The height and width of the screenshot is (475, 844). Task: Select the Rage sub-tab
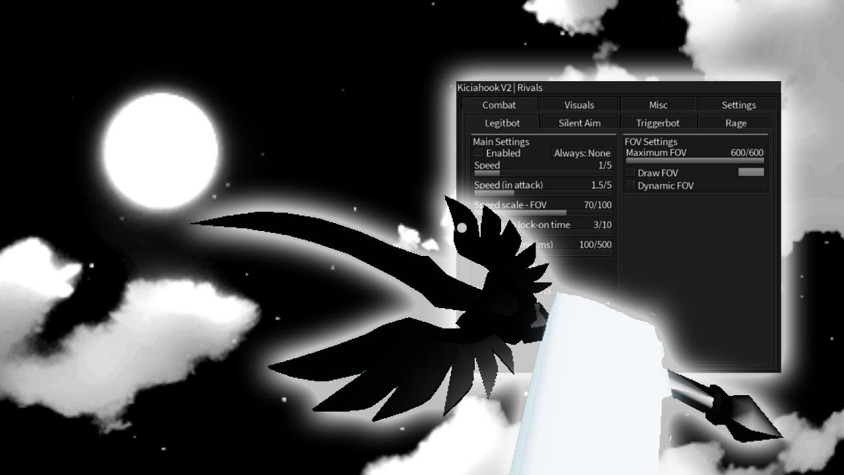[x=736, y=123]
